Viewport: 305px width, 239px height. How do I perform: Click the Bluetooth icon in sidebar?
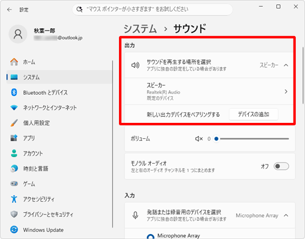point(14,92)
